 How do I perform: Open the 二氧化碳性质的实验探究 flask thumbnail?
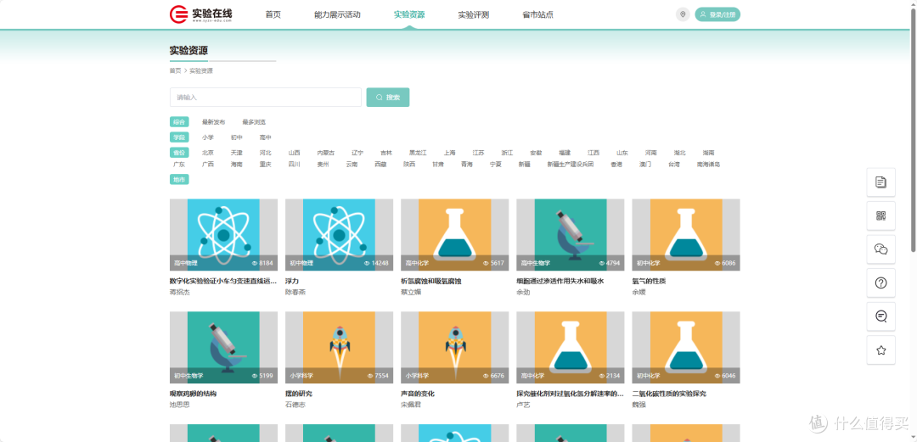tap(686, 347)
